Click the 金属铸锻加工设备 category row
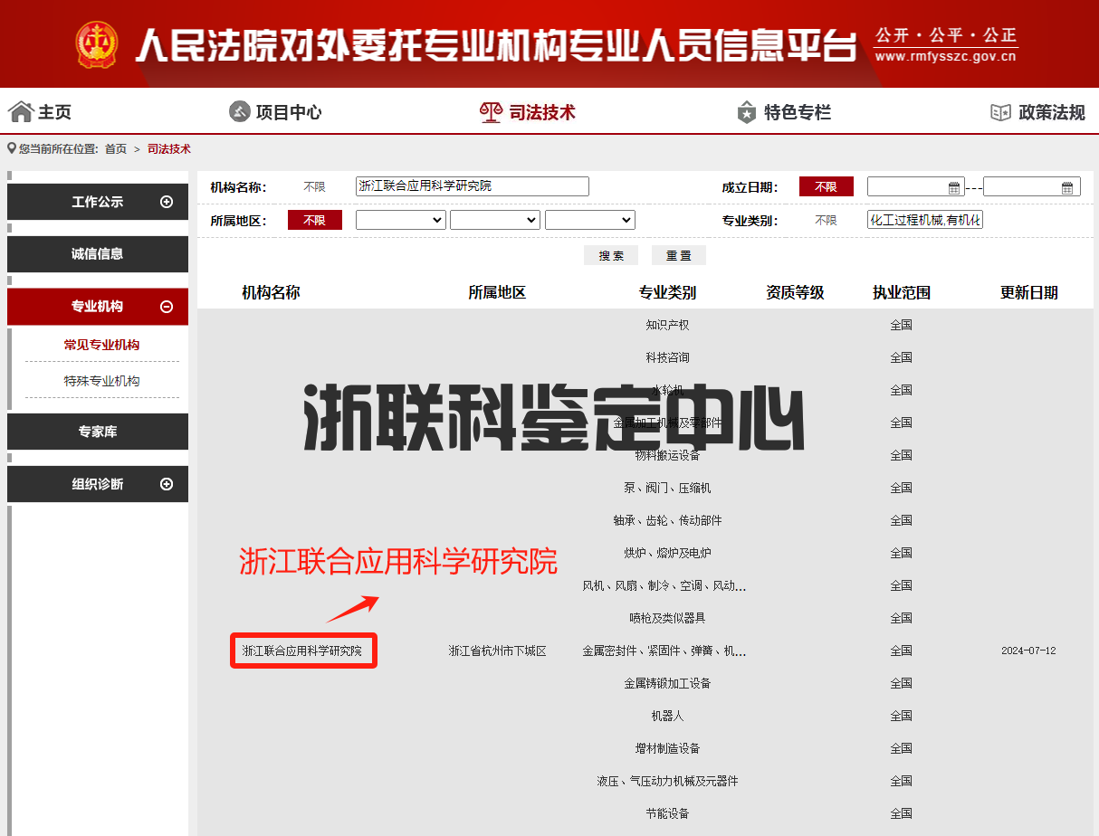This screenshot has width=1099, height=836. [668, 683]
